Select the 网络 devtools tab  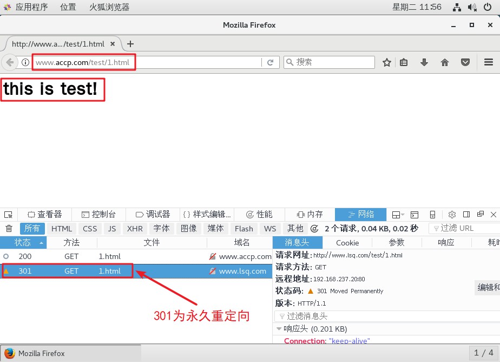click(x=360, y=215)
